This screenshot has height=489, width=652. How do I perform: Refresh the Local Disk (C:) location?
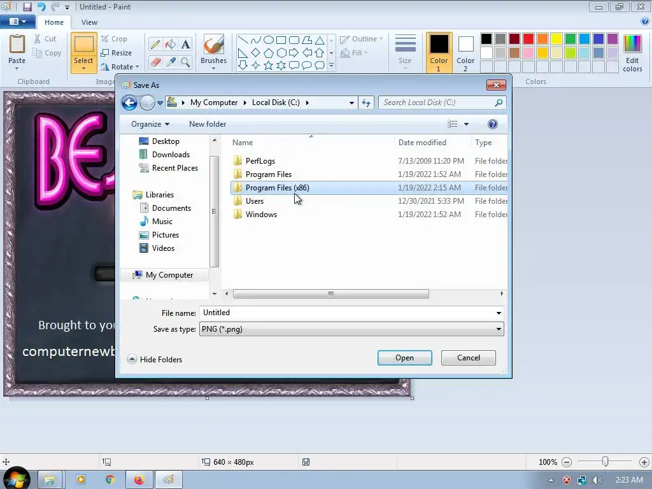click(x=366, y=103)
